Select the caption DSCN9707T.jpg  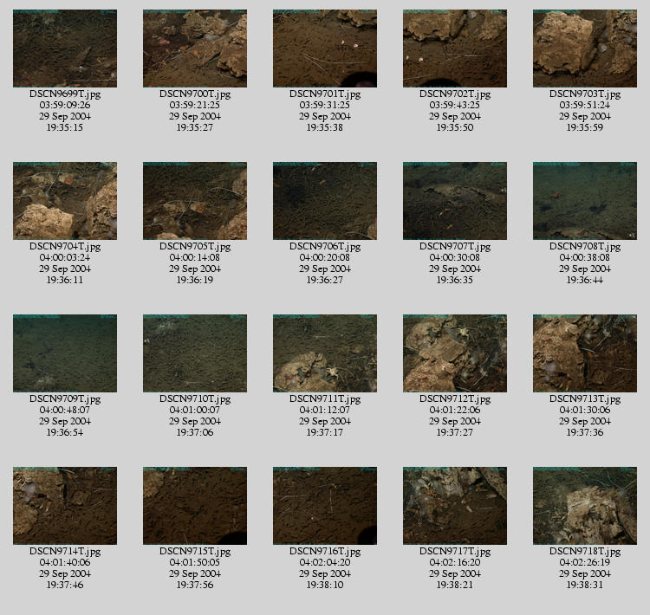pos(455,247)
